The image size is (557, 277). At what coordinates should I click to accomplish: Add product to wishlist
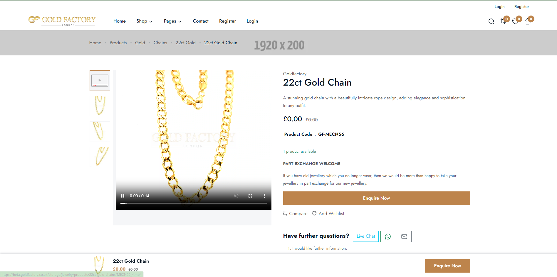click(328, 214)
